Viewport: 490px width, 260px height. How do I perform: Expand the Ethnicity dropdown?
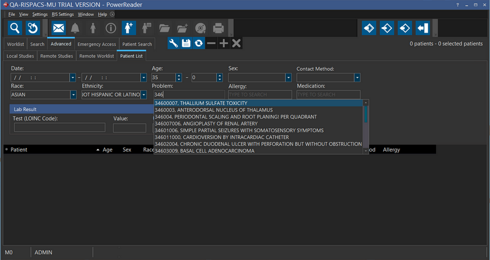click(143, 95)
